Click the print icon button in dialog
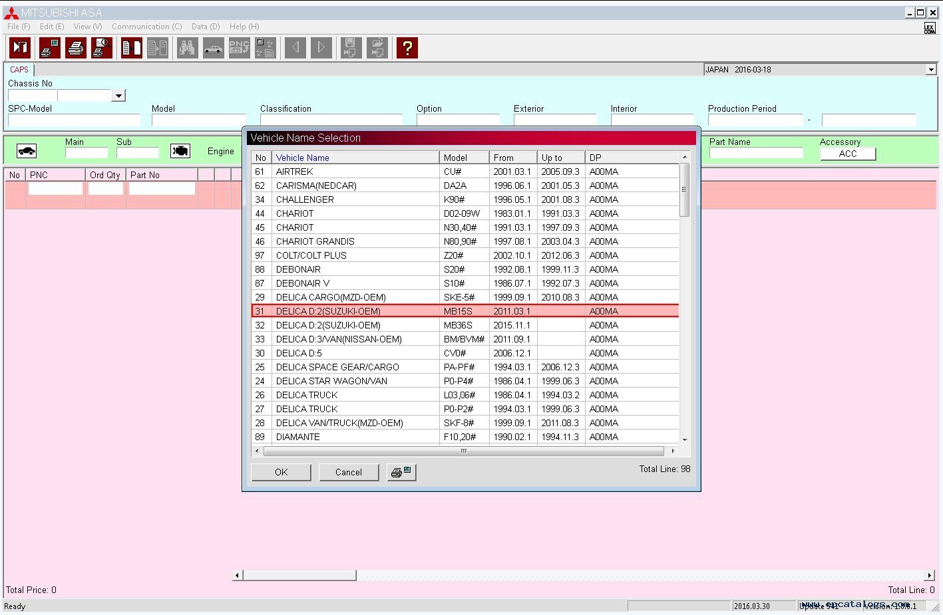 401,472
